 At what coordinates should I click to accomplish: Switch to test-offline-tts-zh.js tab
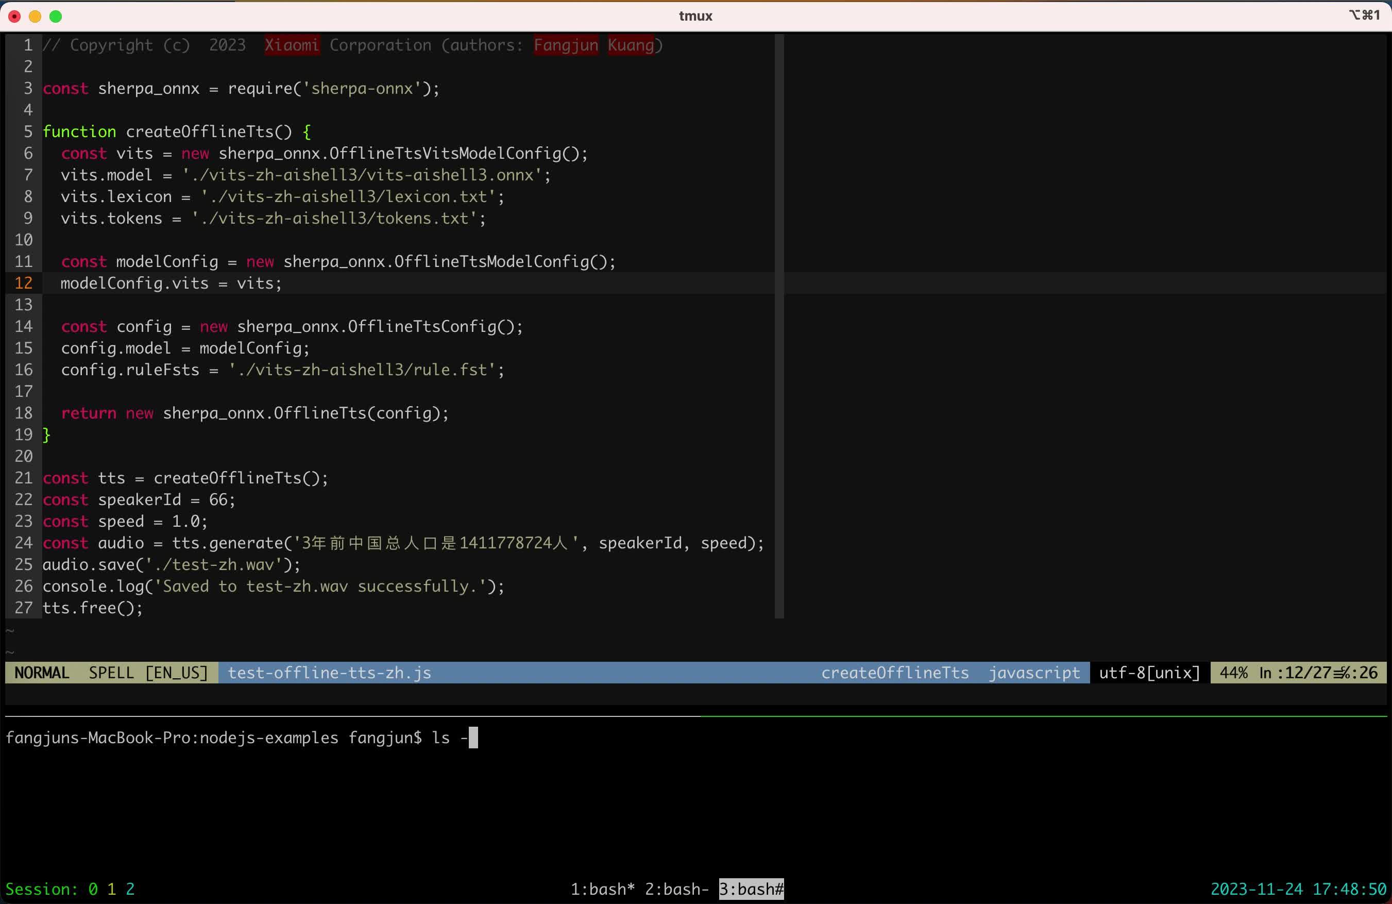point(329,673)
